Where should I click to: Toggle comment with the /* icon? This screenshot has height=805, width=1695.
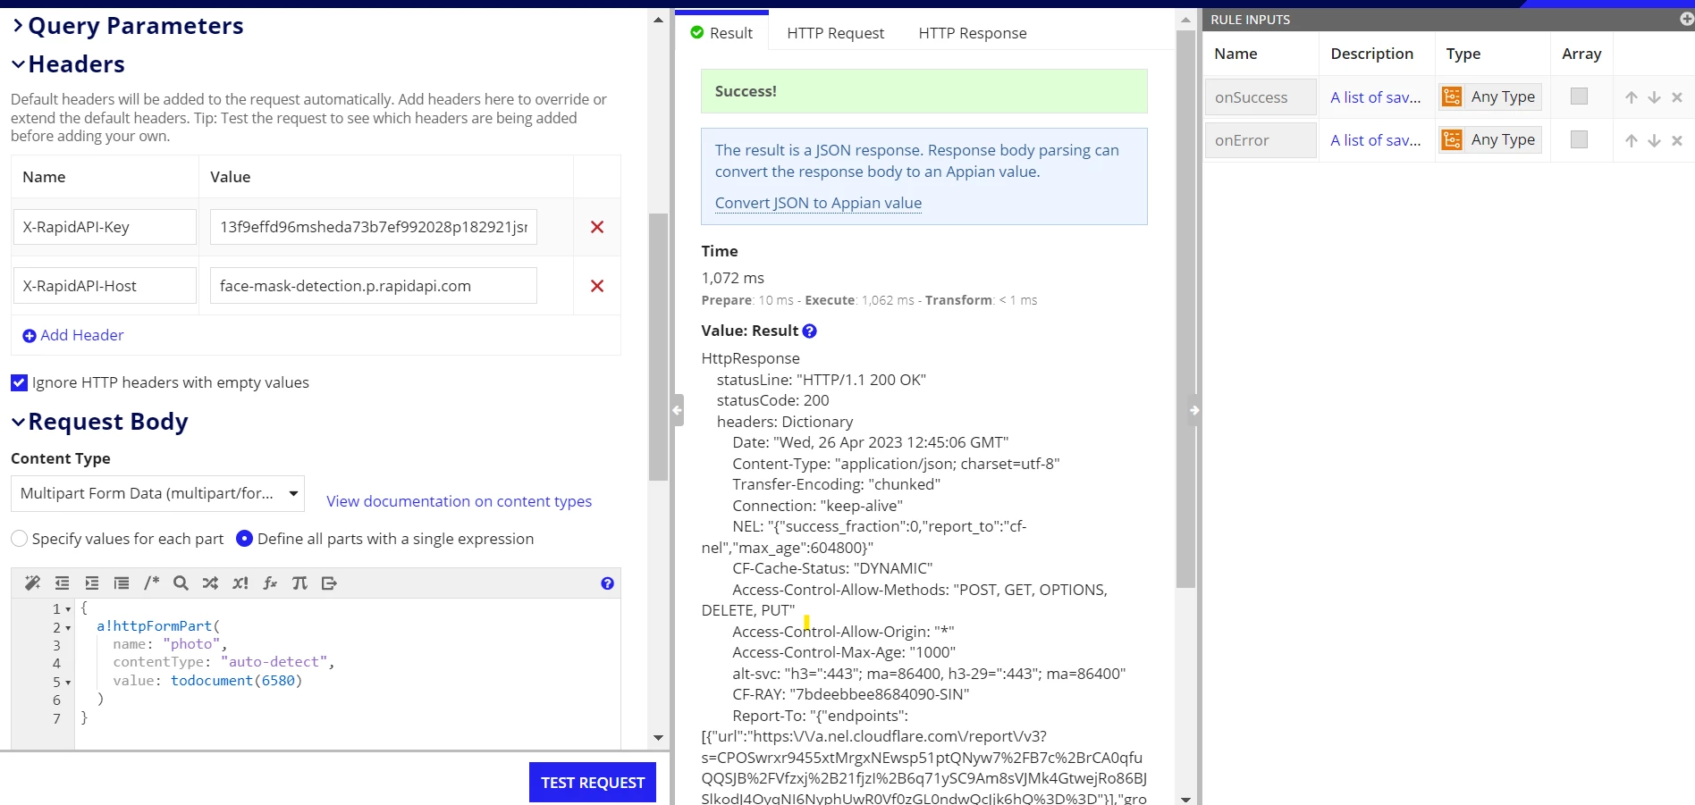(151, 583)
